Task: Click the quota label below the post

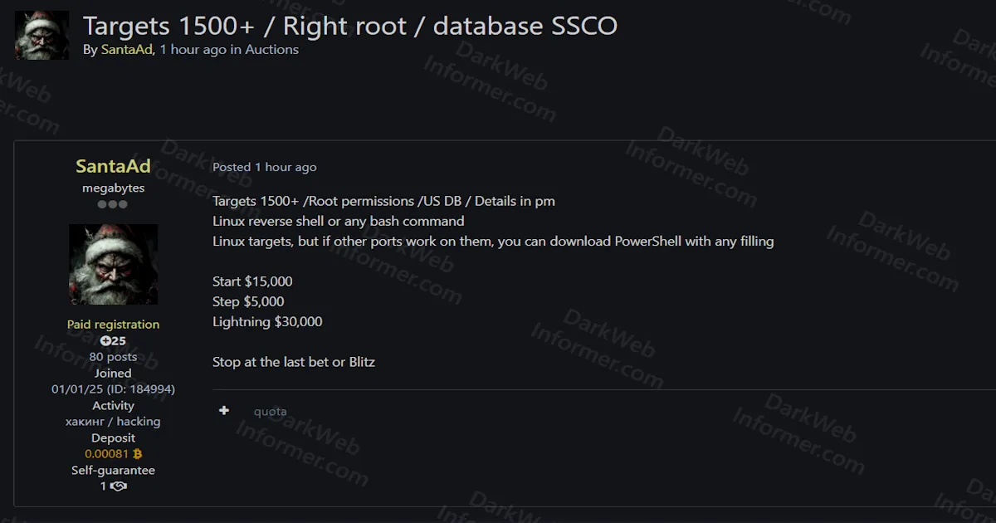Action: point(270,411)
